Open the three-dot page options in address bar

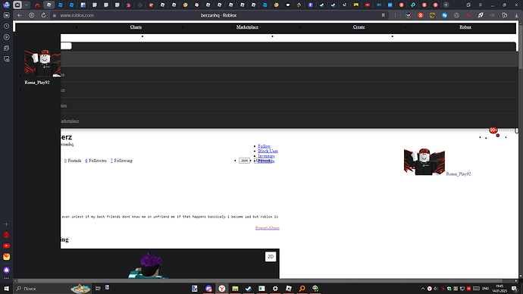[395, 15]
